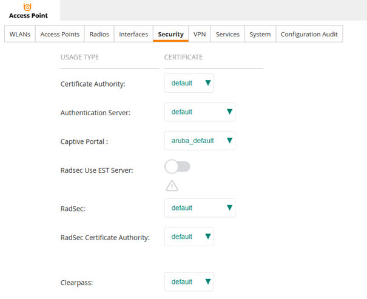Click the warning triangle icon under Radsec toggle
This screenshot has height=299, width=367.
(172, 186)
